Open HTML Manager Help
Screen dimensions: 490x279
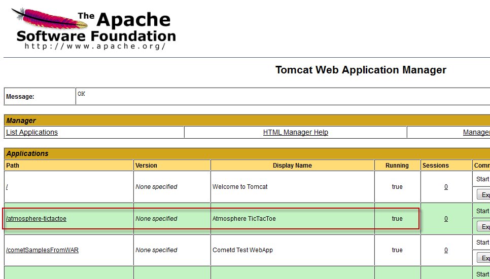click(295, 132)
